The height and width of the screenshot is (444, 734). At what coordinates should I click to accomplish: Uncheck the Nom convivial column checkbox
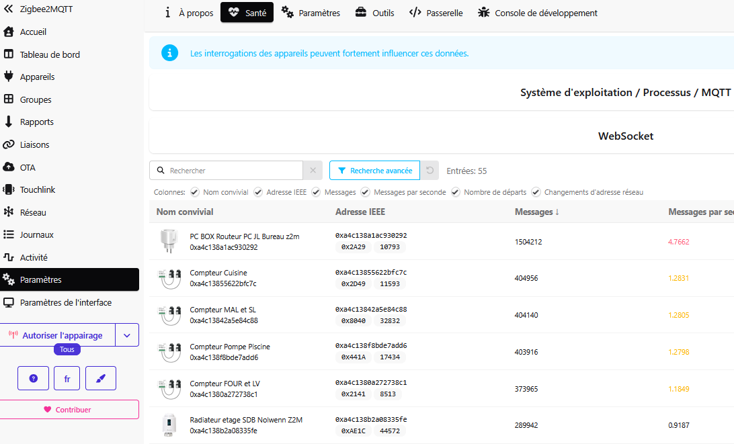pyautogui.click(x=195, y=192)
